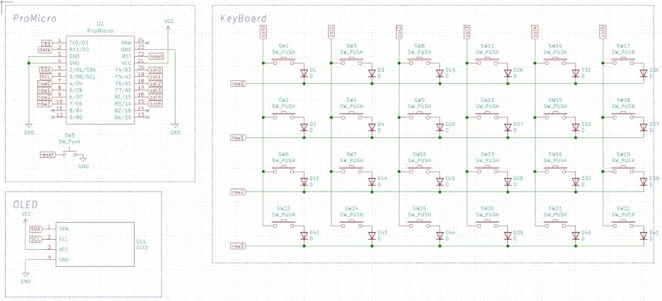Select the SW5 reset push switch
This screenshot has width=662, height=301.
pyautogui.click(x=71, y=154)
